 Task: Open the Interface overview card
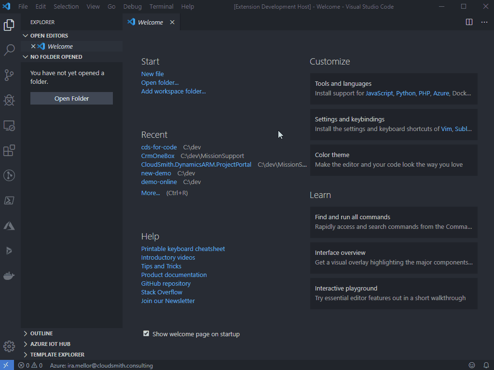pyautogui.click(x=394, y=258)
